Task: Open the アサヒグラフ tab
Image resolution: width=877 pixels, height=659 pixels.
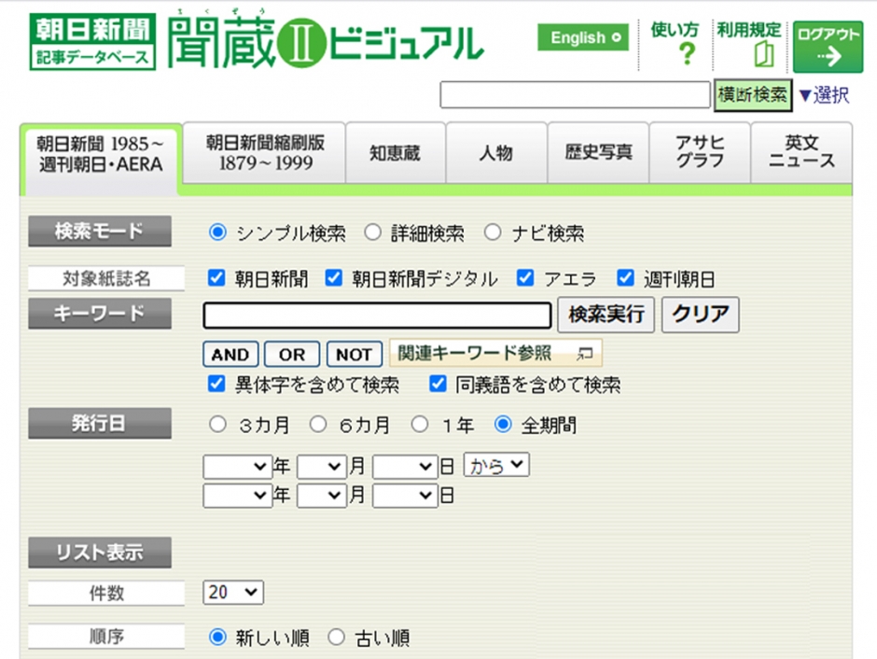Action: (x=700, y=153)
